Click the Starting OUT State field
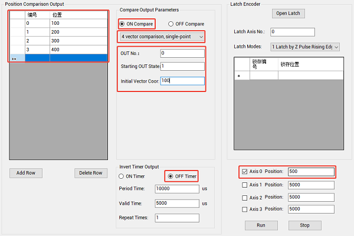This screenshot has width=354, height=236. pyautogui.click(x=182, y=67)
